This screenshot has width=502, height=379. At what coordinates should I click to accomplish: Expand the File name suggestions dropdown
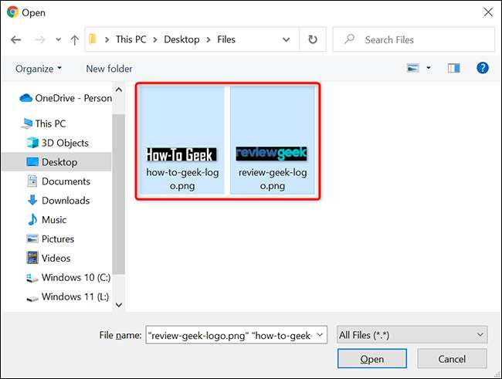point(320,335)
